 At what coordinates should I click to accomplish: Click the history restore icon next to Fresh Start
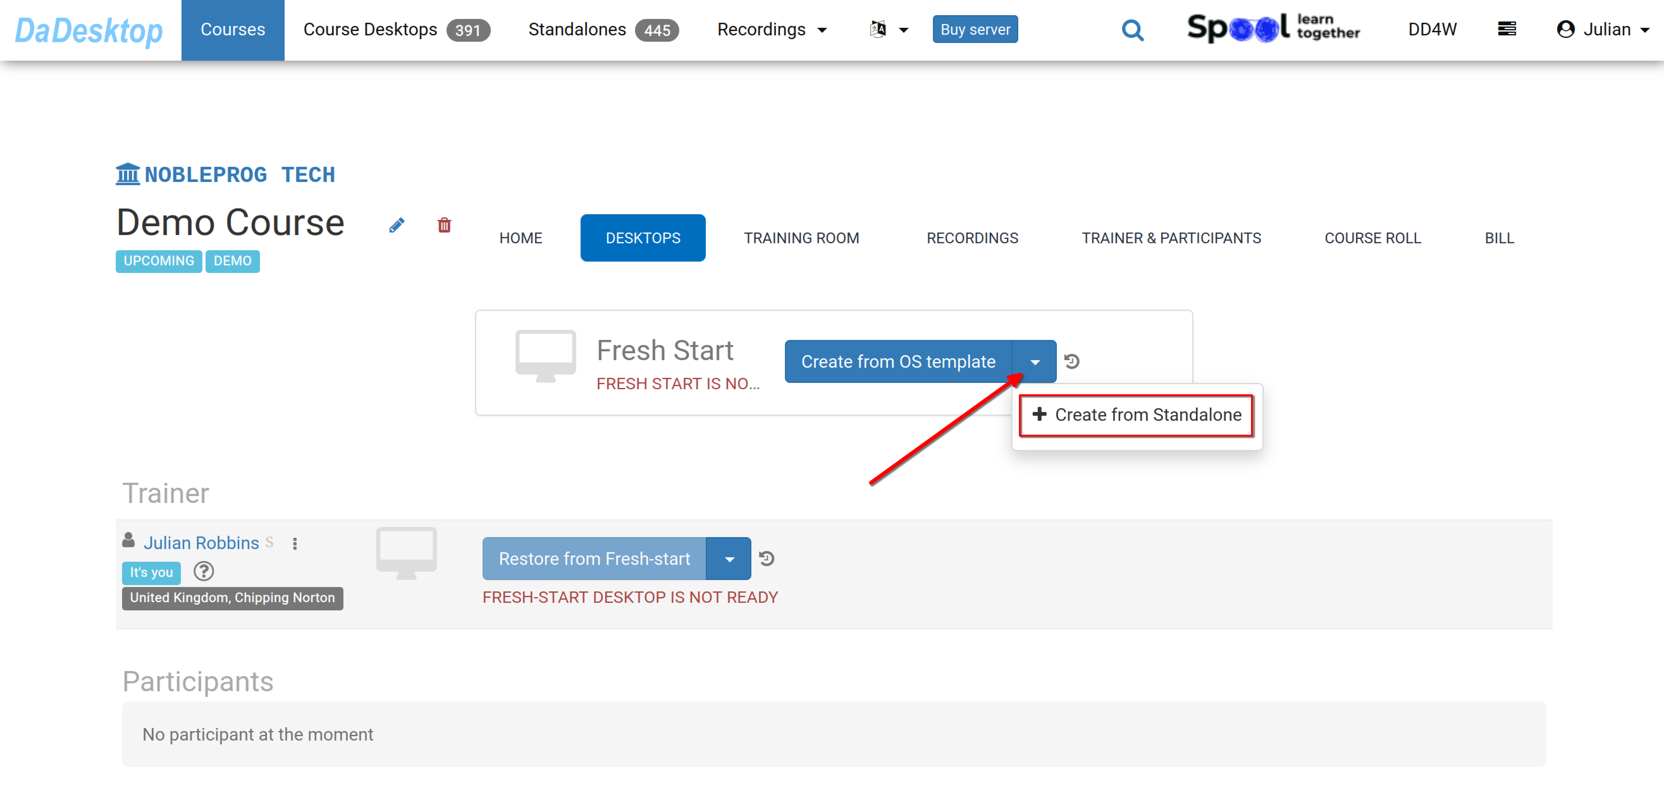pyautogui.click(x=1075, y=362)
